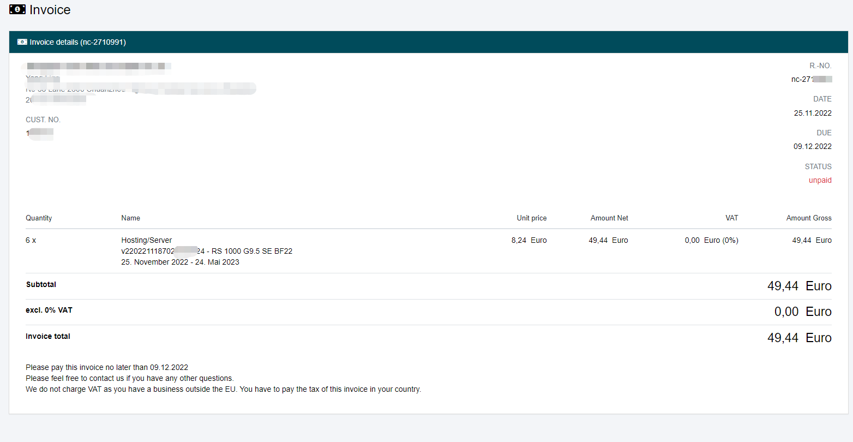Click the money icon beside the Invoice title
Image resolution: width=853 pixels, height=442 pixels.
(x=17, y=10)
